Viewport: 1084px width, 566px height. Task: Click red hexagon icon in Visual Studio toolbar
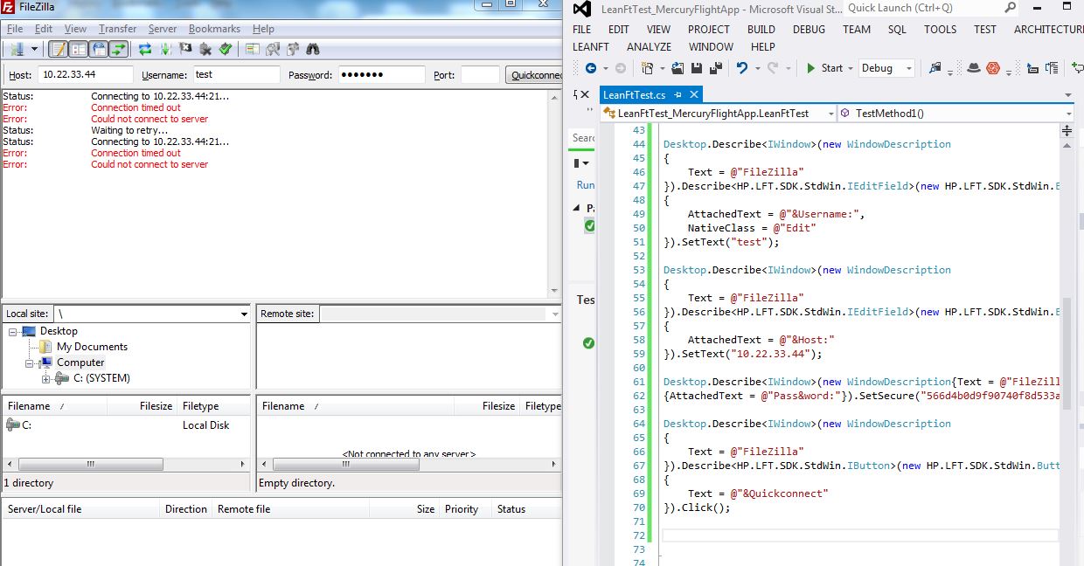993,68
